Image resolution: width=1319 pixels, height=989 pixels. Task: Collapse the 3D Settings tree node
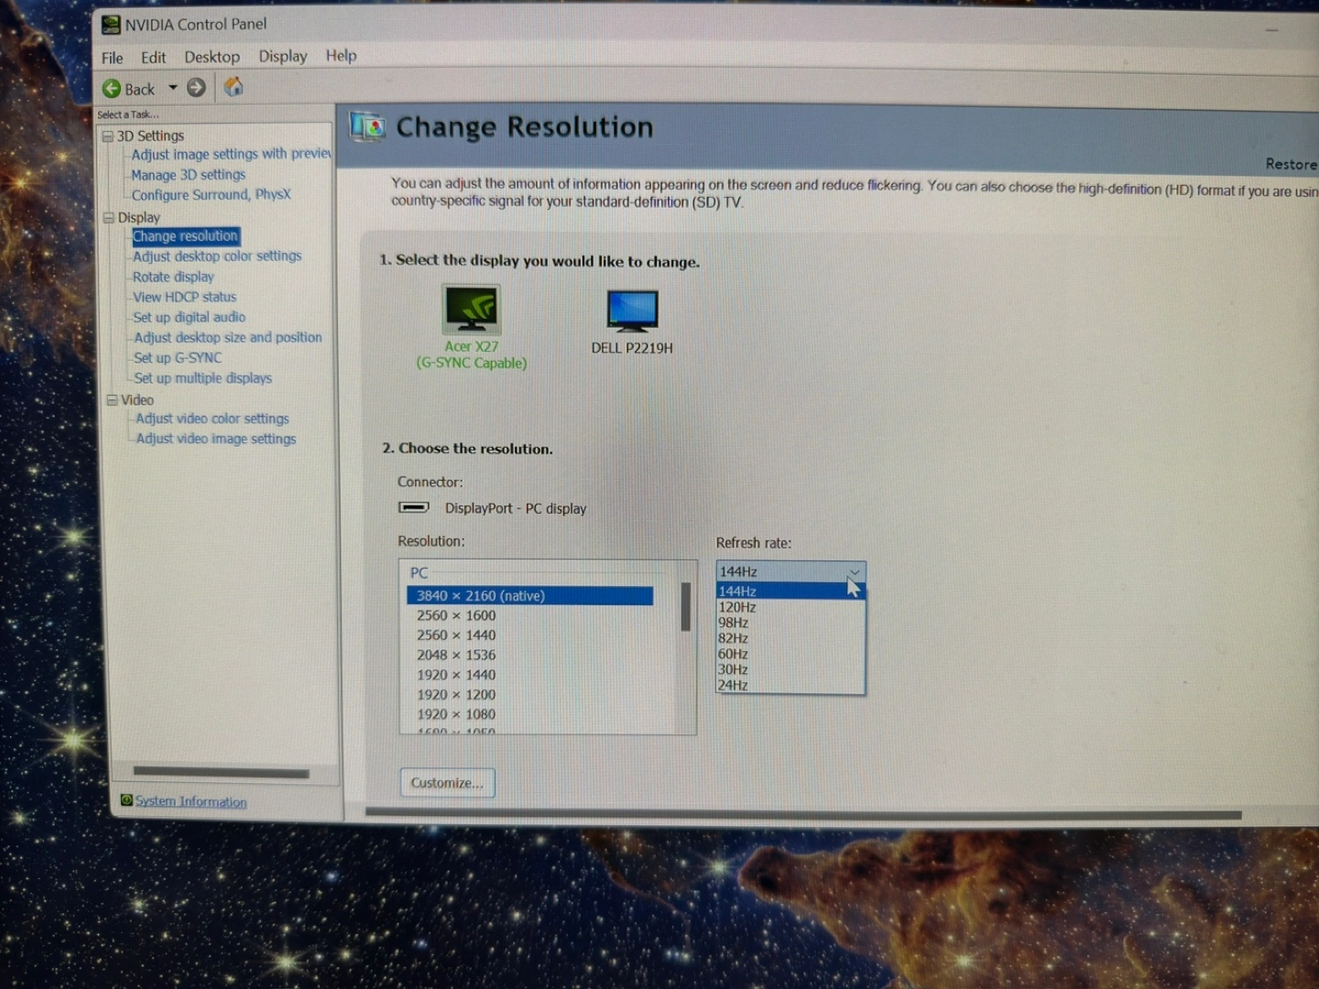pyautogui.click(x=108, y=136)
